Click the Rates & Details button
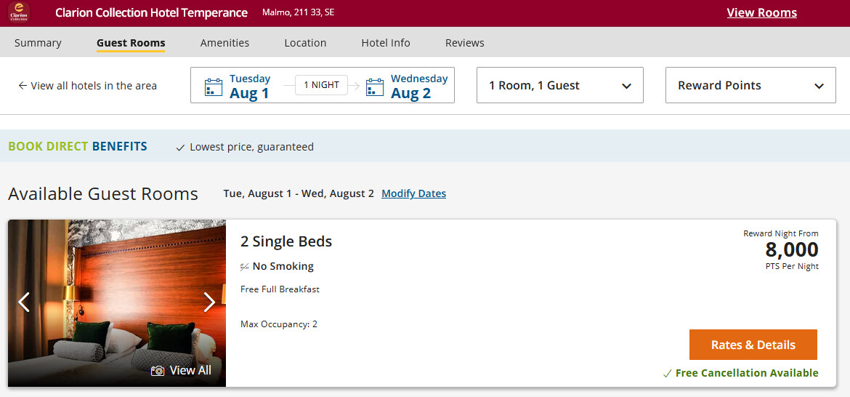Screen dimensions: 850x397 pos(753,345)
